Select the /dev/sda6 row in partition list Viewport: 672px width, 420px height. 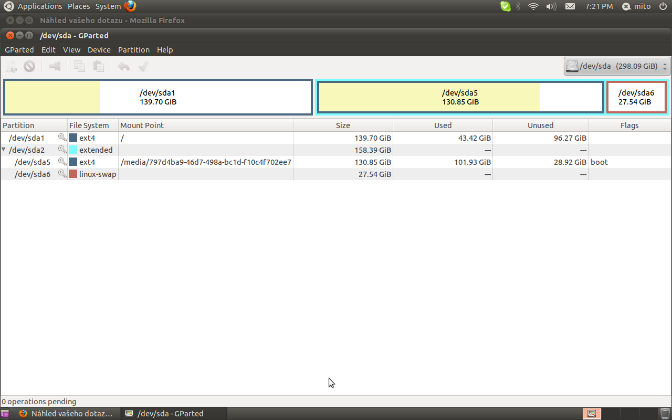(x=336, y=174)
